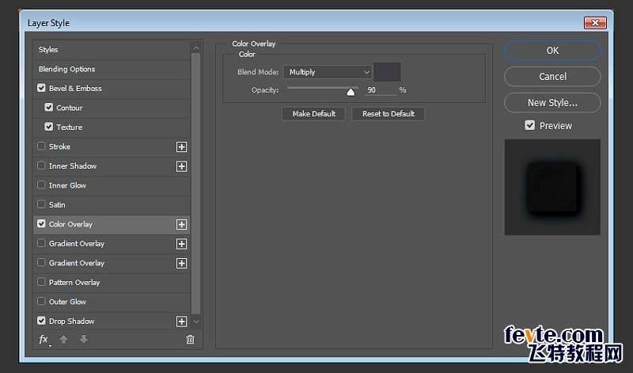Add another Inner Shadow with plus icon
The height and width of the screenshot is (373, 633).
[182, 166]
